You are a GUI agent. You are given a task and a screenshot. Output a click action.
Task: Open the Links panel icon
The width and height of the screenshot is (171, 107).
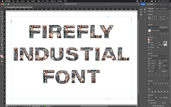(145, 12)
